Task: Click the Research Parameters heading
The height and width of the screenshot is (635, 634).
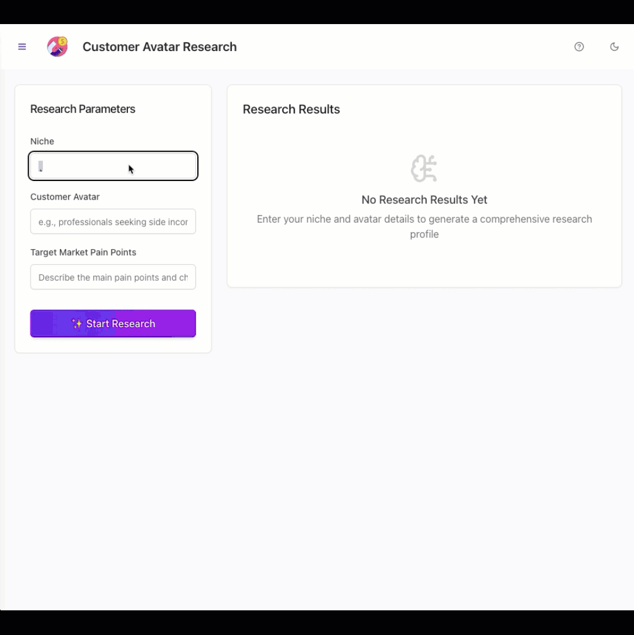Action: tap(83, 109)
